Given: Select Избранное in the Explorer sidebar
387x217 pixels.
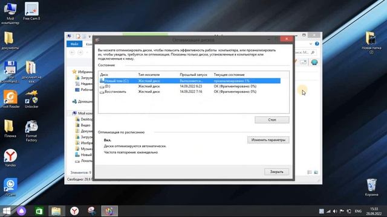Looking at the screenshot, I should tap(82, 72).
